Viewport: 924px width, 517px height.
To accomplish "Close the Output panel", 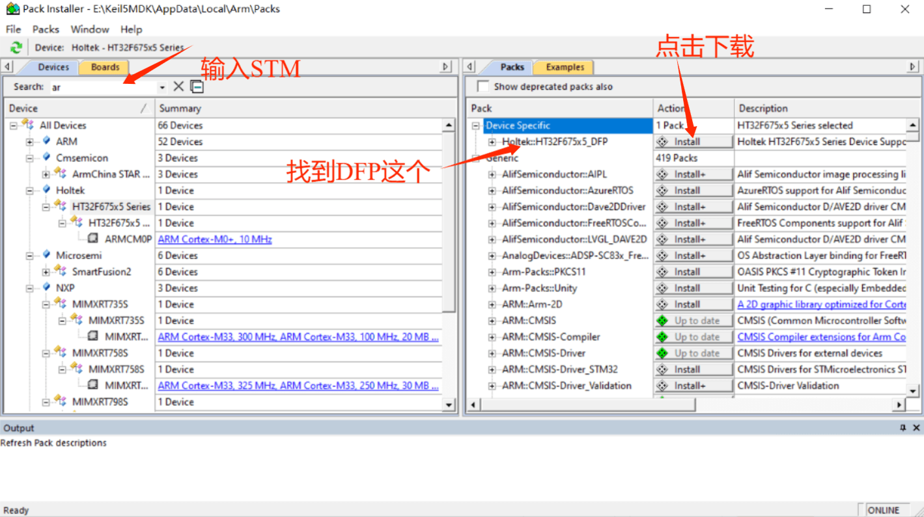I will point(916,428).
